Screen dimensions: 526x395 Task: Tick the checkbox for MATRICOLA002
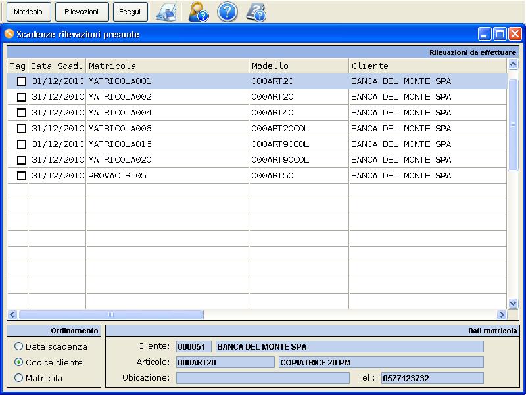click(x=22, y=97)
